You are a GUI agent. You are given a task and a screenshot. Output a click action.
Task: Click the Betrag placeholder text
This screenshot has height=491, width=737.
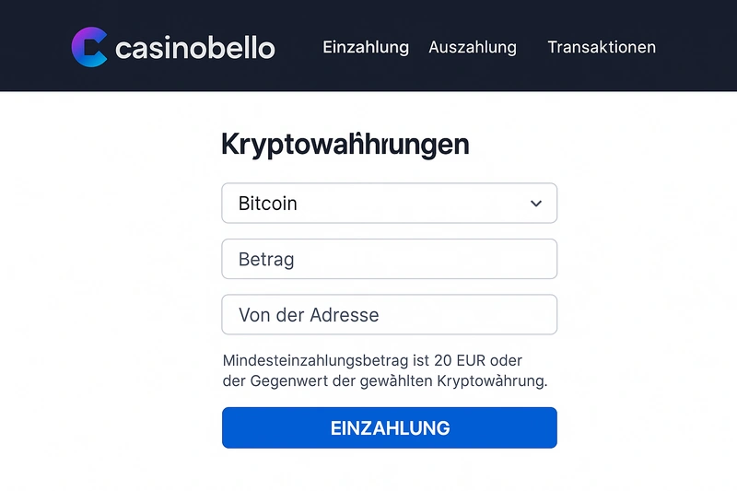coord(266,260)
